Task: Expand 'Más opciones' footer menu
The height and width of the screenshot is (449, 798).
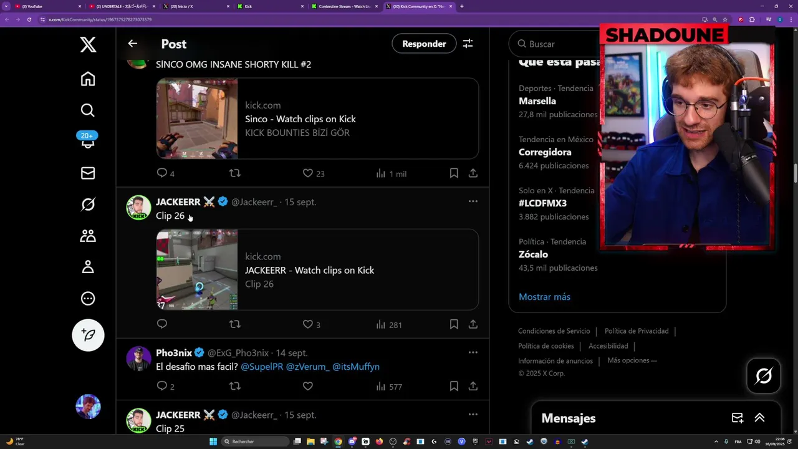Action: 632,360
